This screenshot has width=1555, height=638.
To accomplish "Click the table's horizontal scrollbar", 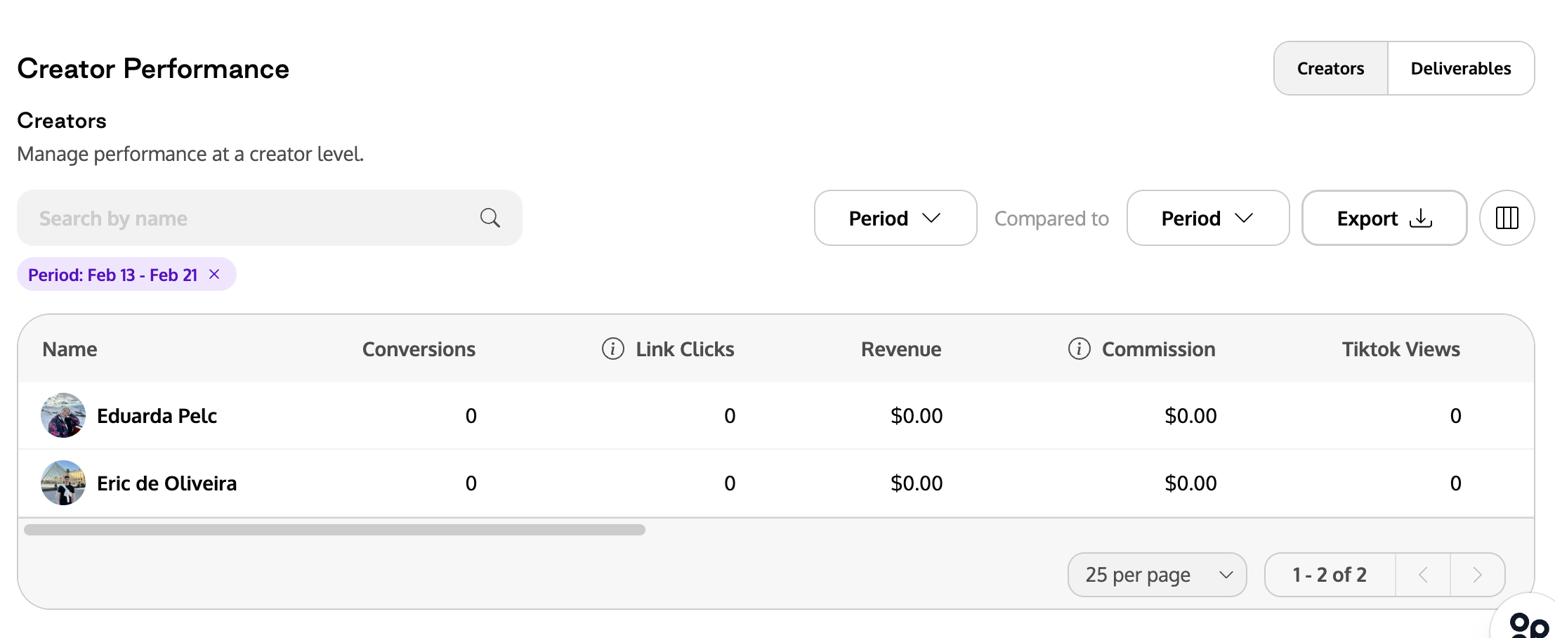I will click(x=334, y=530).
